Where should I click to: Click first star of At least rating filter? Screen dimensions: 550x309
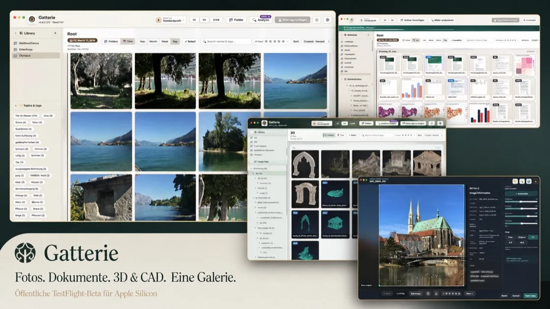click(266, 41)
